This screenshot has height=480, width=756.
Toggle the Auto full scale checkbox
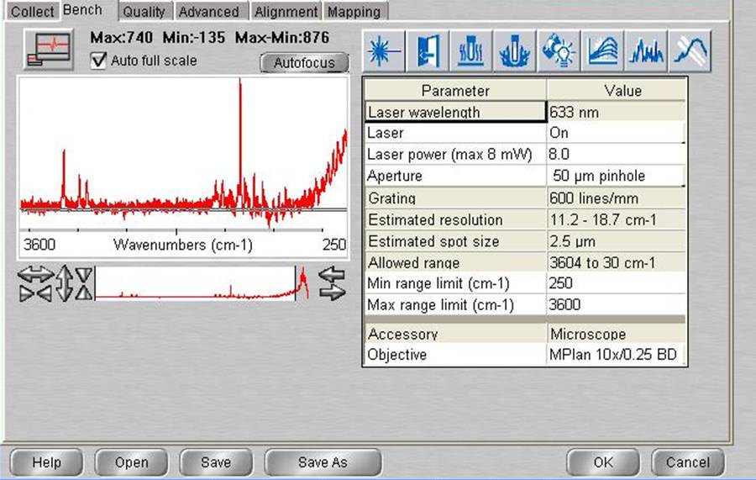[x=98, y=61]
